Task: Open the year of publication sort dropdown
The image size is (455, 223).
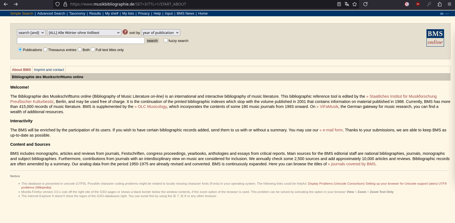Action: [161, 33]
